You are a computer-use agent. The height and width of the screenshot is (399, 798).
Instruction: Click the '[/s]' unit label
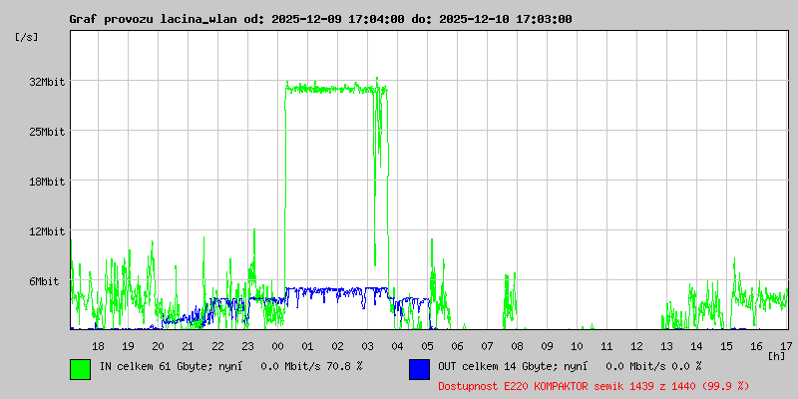27,37
